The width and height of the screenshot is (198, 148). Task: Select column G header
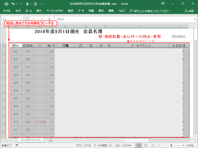tap(86, 27)
